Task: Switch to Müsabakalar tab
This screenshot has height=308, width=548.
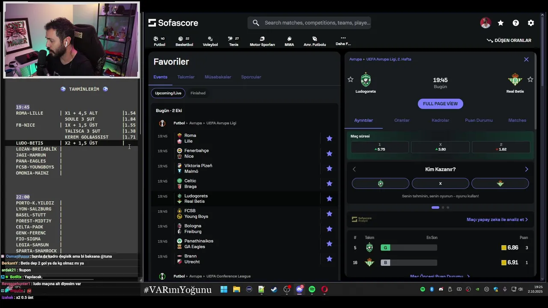Action: coord(218,77)
